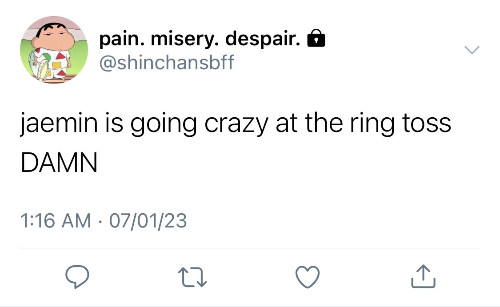Select the tweet text starting with jaemin
Image resolution: width=500 pixels, height=307 pixels.
[x=236, y=143]
